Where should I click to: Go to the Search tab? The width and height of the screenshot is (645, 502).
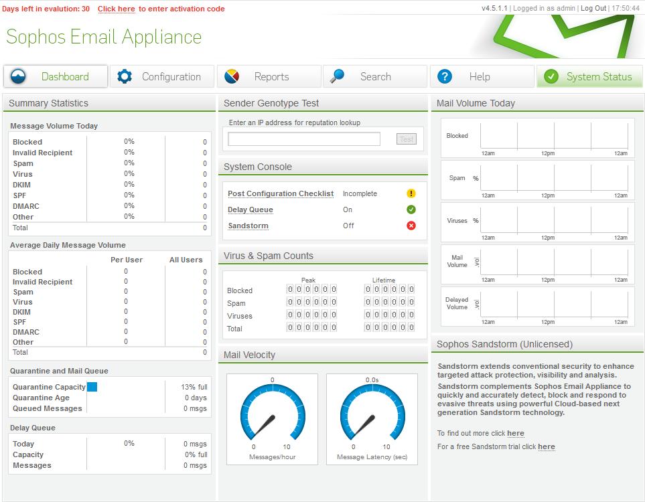point(375,76)
